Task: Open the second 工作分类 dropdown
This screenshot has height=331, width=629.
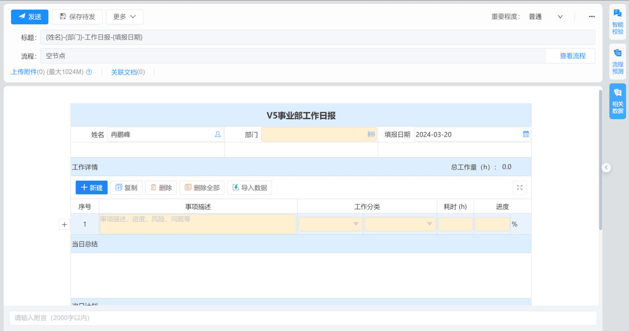Action: click(x=400, y=224)
